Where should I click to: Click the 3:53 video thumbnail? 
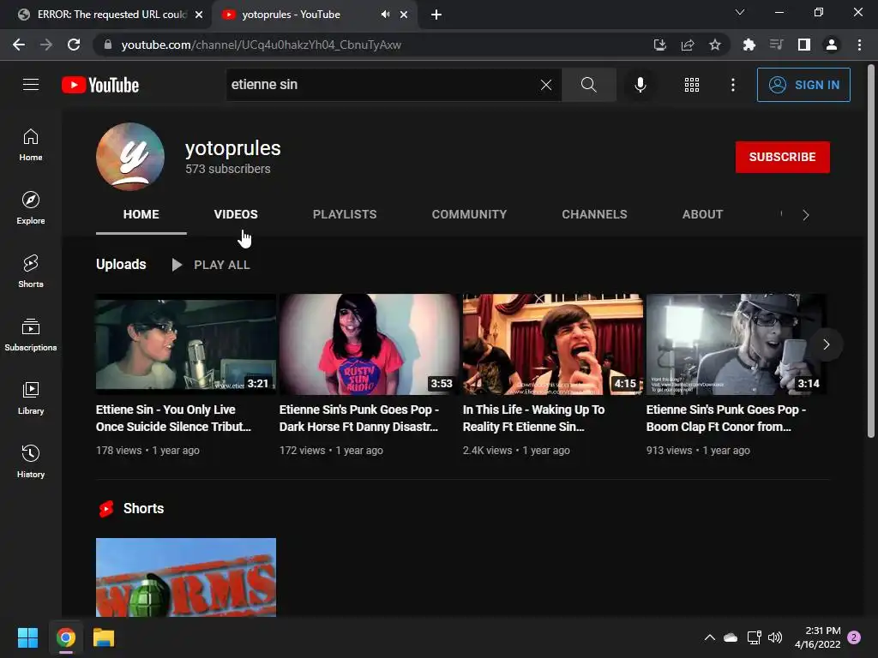coord(369,344)
